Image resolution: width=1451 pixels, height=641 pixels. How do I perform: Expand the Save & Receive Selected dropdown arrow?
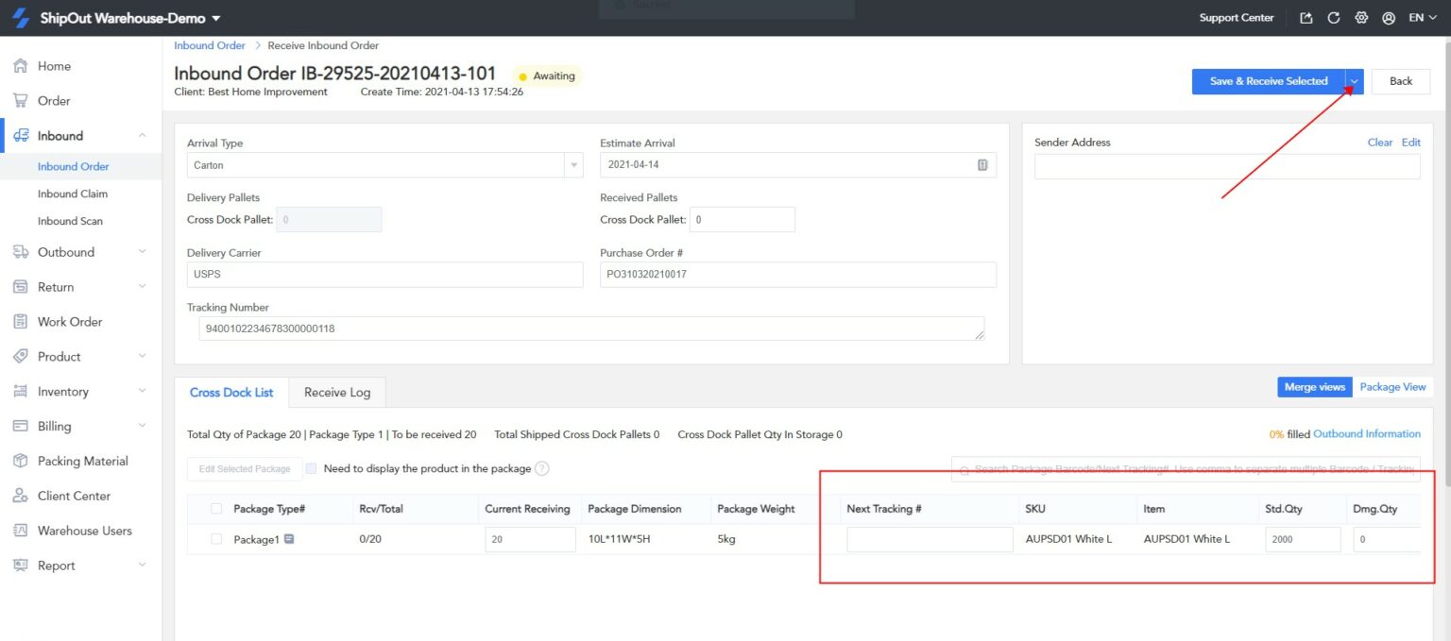(x=1354, y=81)
